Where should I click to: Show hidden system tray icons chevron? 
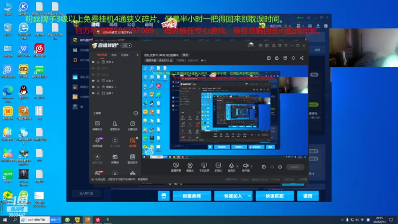tap(342, 220)
